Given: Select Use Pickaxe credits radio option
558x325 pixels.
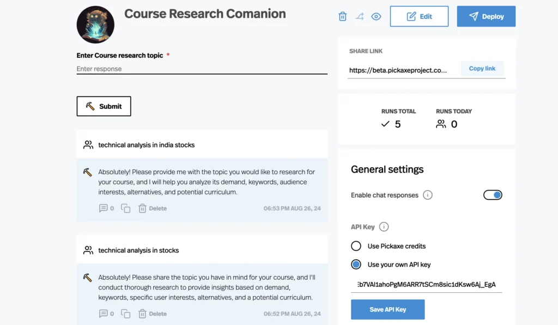Looking at the screenshot, I should (356, 246).
